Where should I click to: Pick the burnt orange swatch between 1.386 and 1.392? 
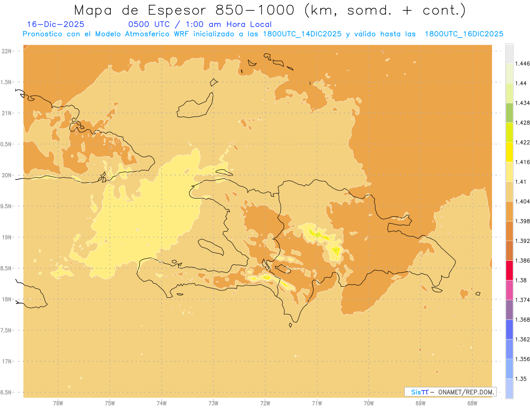coord(509,251)
